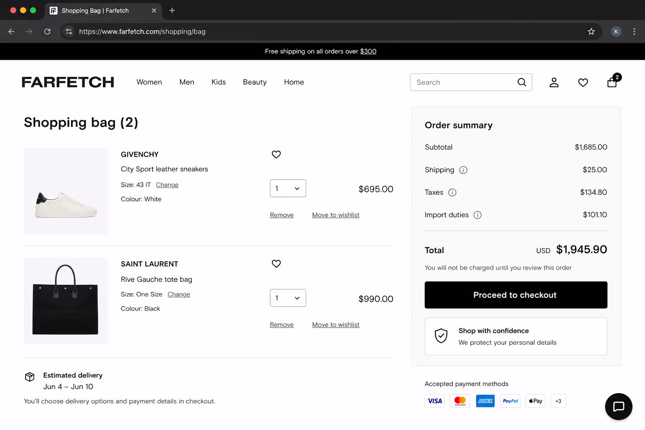Move Saint Laurent tote to wishlist

(336, 325)
